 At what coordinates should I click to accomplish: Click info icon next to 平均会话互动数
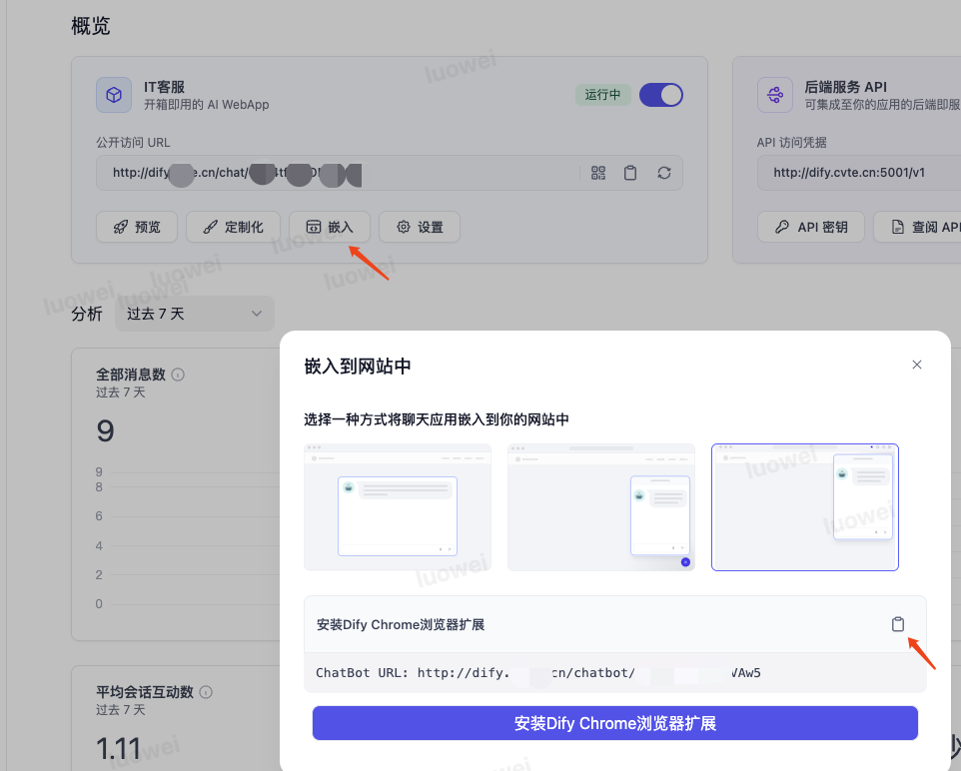206,692
